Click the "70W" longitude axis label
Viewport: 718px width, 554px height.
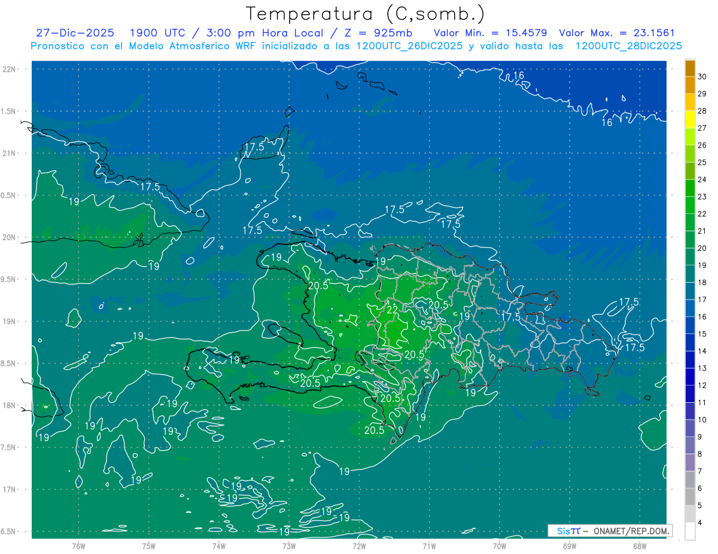coord(500,546)
